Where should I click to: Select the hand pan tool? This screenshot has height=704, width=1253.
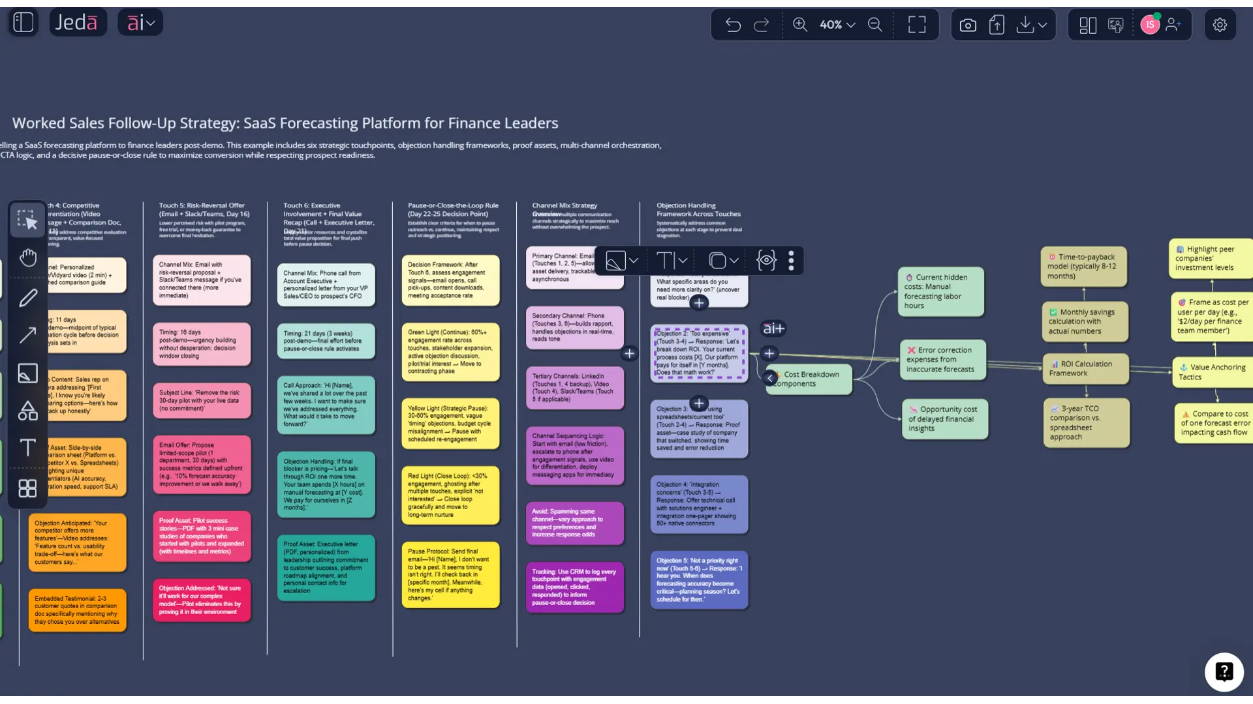[27, 257]
